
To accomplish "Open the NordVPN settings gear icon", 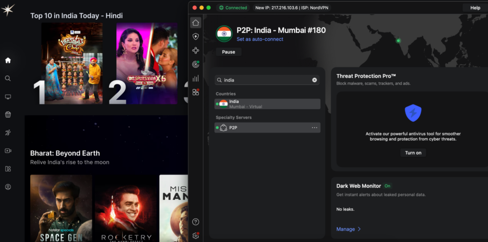I will (195, 236).
